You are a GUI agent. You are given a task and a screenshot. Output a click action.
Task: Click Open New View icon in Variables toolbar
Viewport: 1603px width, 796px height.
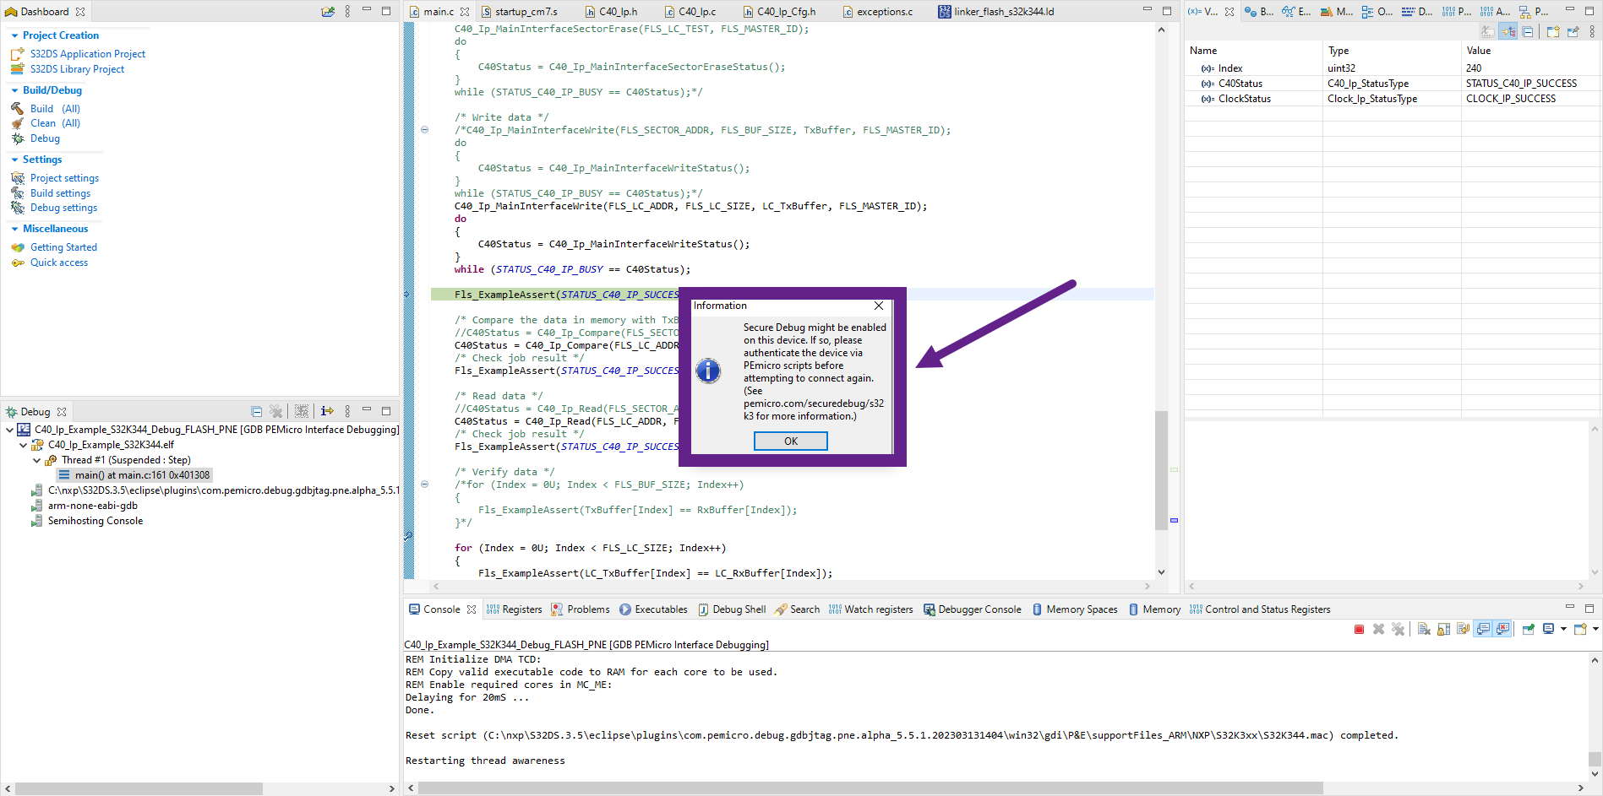pos(1553,32)
